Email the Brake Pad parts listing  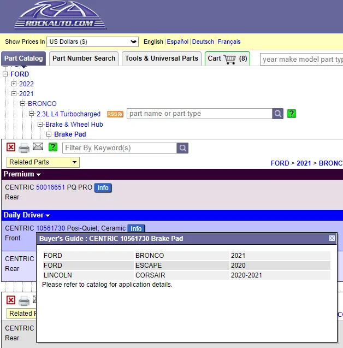click(x=38, y=146)
